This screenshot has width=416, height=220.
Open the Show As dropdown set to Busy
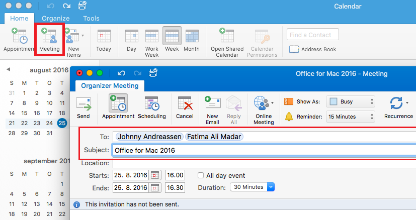pos(350,101)
